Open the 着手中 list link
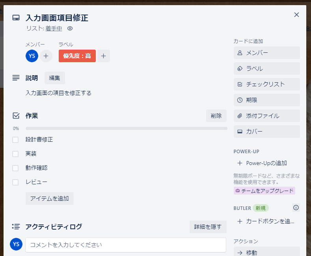Screen dimensions: 311x256 coord(54,28)
